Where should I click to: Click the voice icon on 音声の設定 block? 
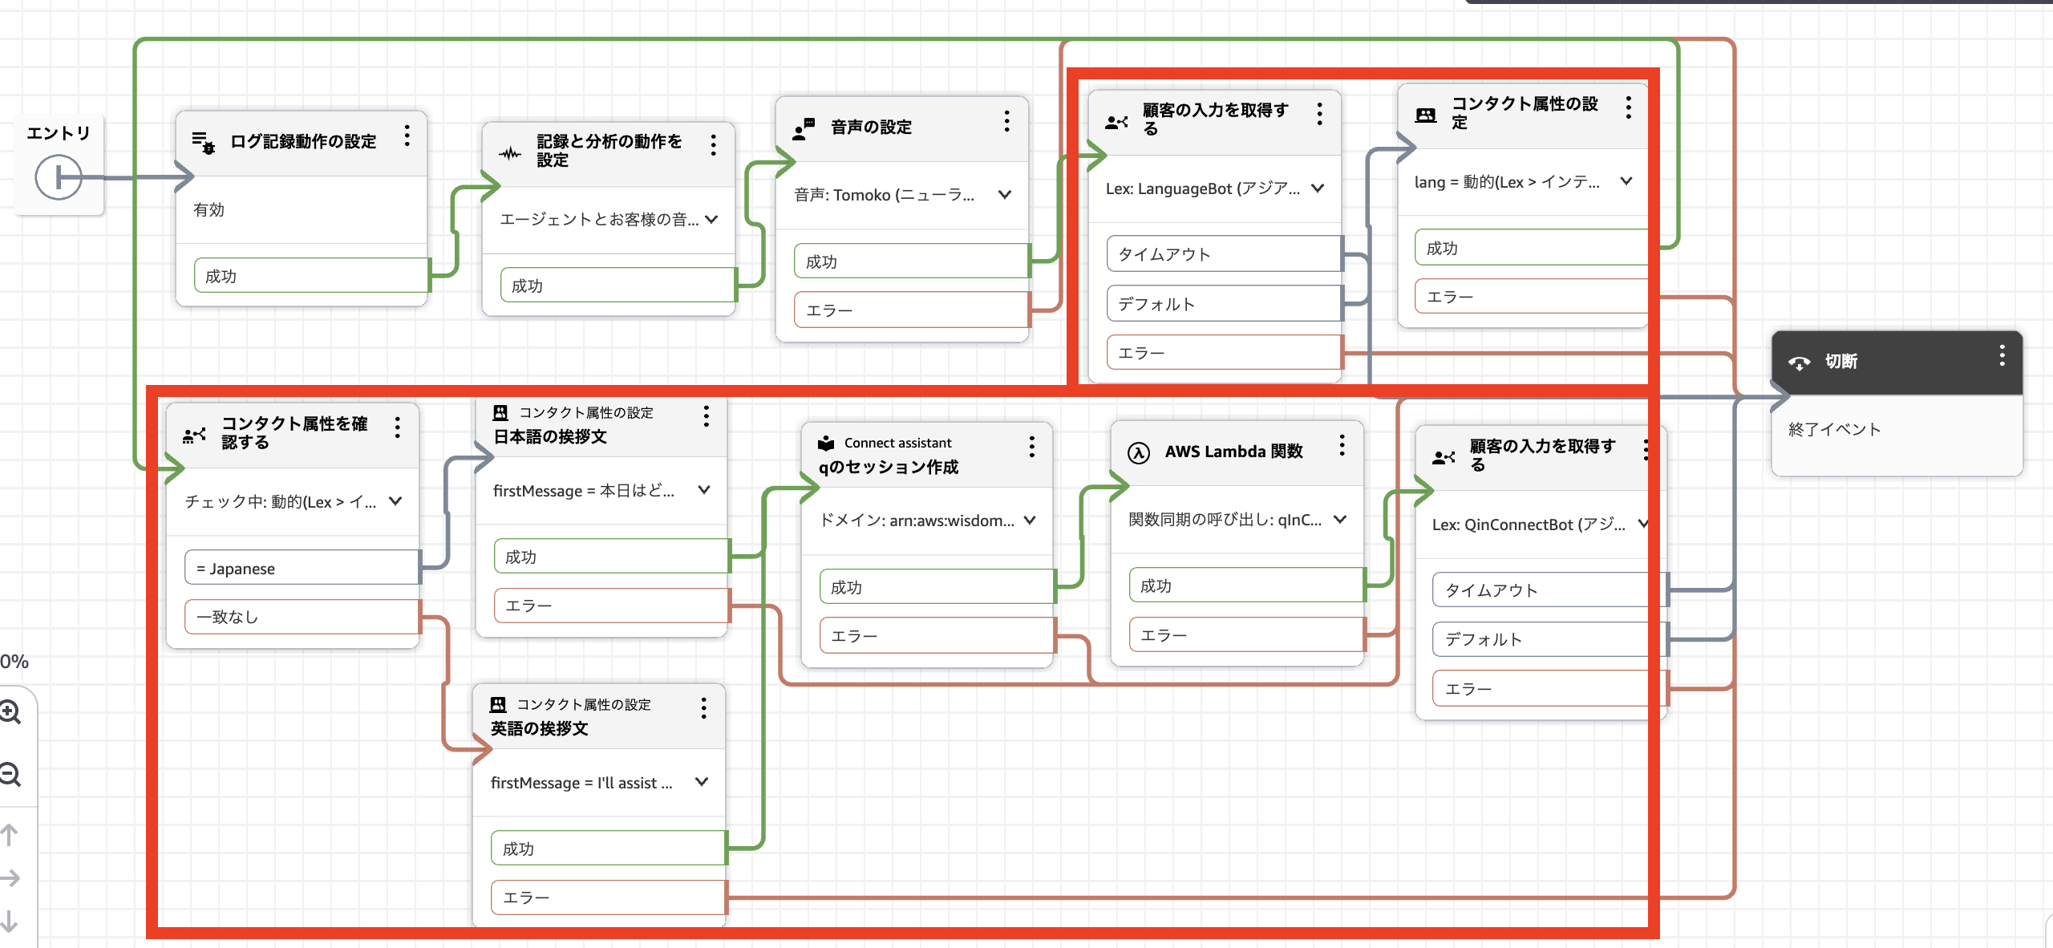(x=804, y=128)
